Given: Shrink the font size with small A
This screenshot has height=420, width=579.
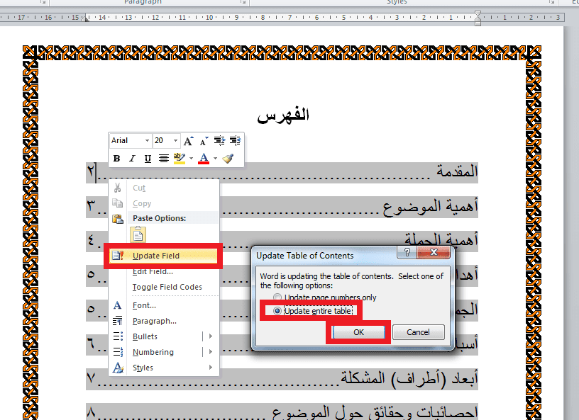Looking at the screenshot, I should click(204, 140).
